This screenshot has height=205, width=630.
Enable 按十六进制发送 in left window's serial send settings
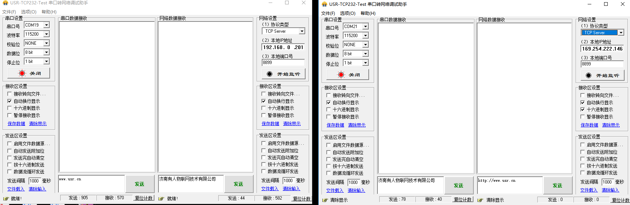point(9,165)
